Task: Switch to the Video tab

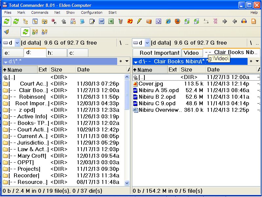Action: 192,53
